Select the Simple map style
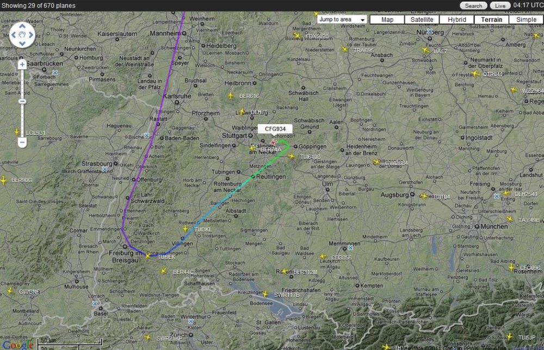Viewport: 544px width, 350px height. coord(526,20)
